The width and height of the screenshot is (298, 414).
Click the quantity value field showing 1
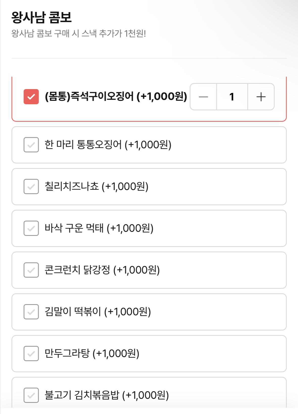[x=232, y=97]
